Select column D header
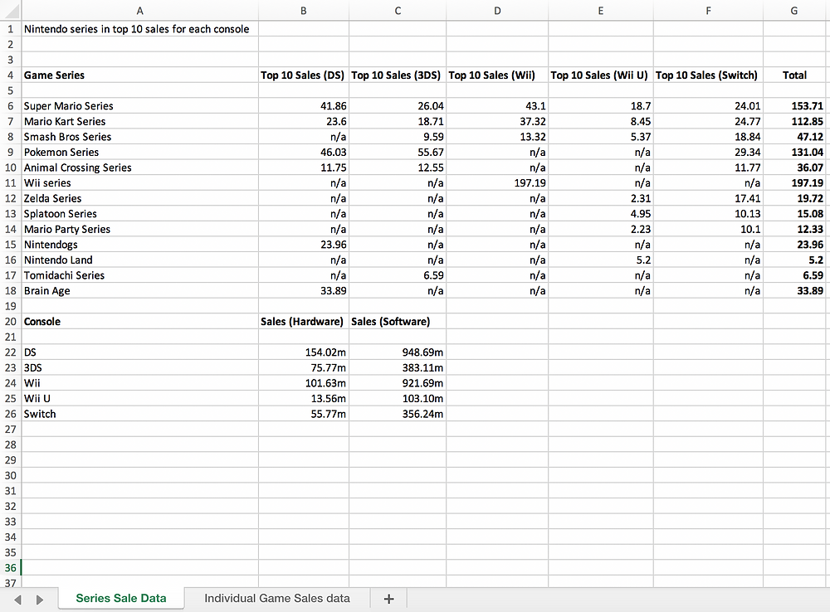Image resolution: width=830 pixels, height=612 pixels. [497, 11]
